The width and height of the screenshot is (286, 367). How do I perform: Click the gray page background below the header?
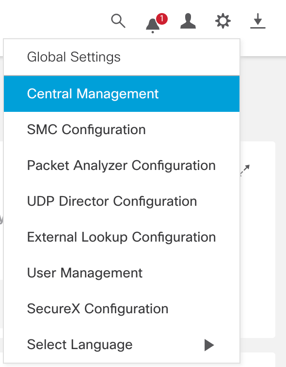[x=263, y=98]
